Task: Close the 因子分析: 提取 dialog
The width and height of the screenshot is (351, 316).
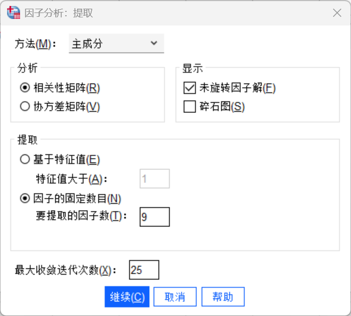Action: point(337,13)
